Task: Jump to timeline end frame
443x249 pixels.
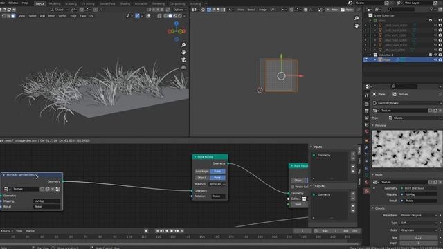Action: tap(182, 231)
